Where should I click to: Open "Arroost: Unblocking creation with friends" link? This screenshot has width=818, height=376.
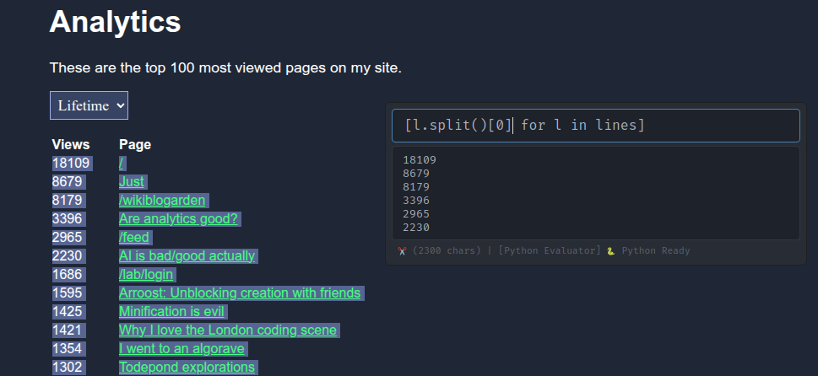[x=240, y=293]
